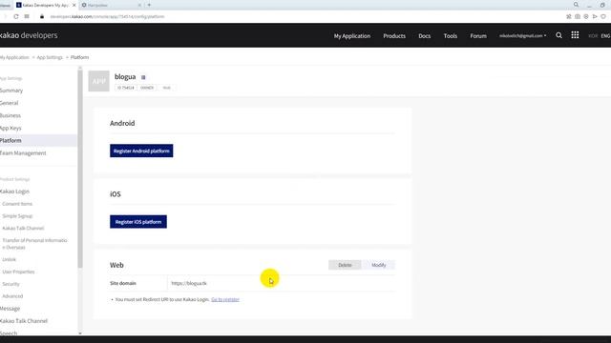
Task: Go to My Application breadcrumb
Action: point(14,57)
